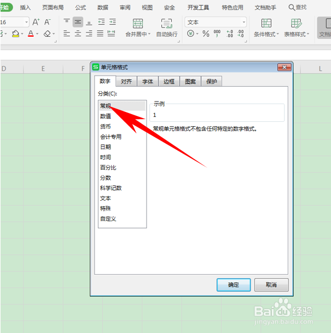Decrease indent in the ribbon
Viewport: 331px width, 333px height.
[101, 22]
